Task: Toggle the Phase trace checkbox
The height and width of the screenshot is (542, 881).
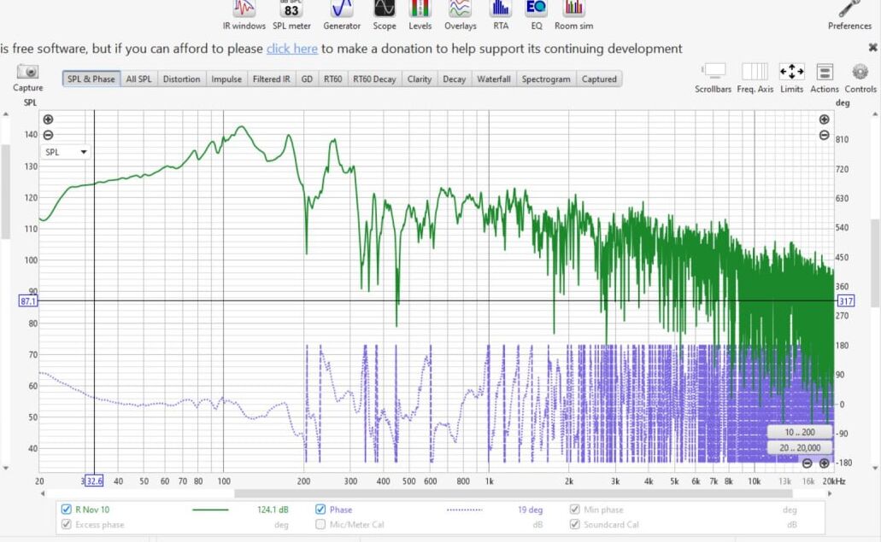Action: pos(321,510)
